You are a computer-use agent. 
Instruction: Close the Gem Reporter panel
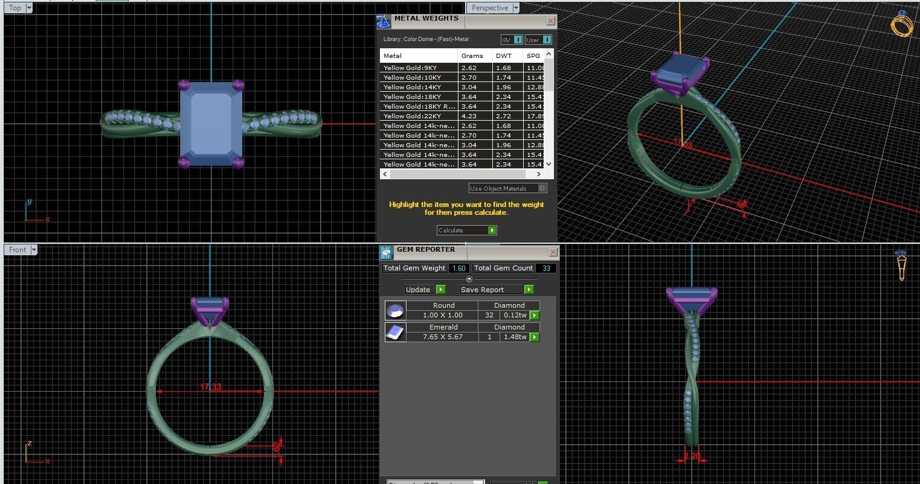click(x=553, y=252)
